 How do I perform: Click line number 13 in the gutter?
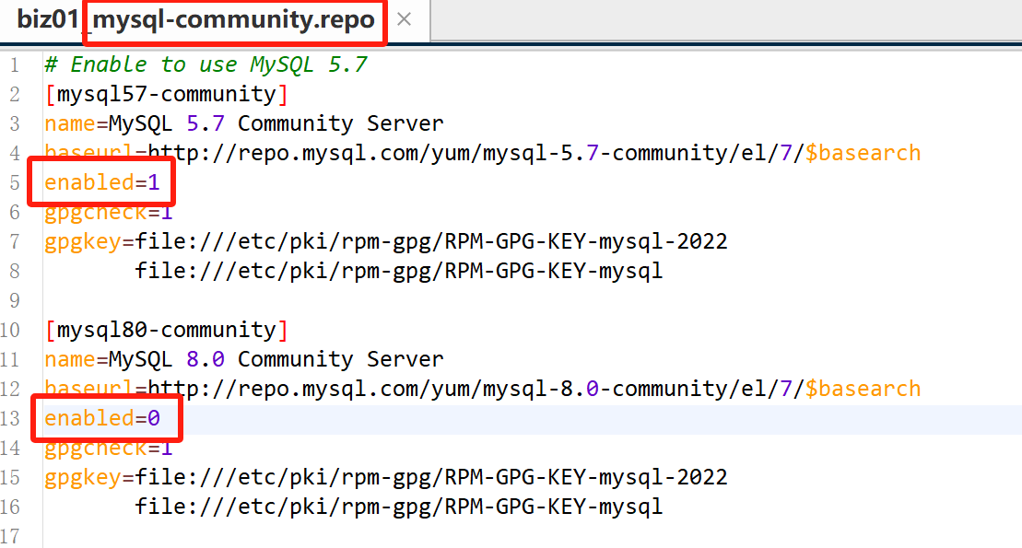(x=10, y=418)
